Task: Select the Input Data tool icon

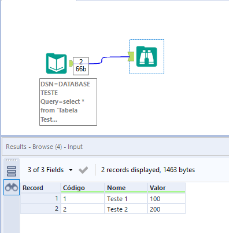Action: tap(57, 63)
